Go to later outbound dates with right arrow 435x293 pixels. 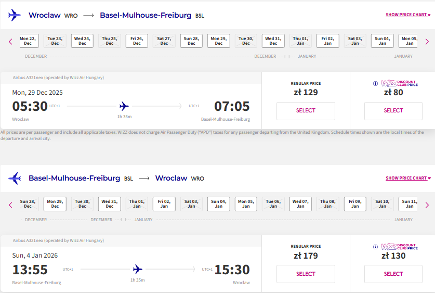(x=427, y=42)
